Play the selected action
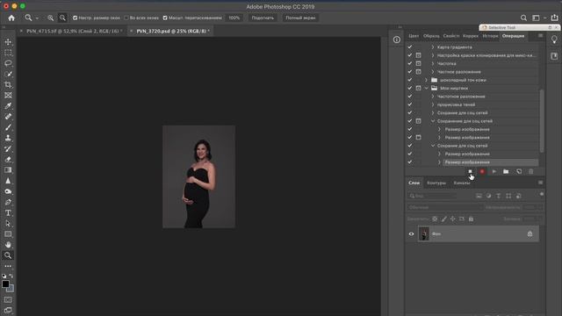Screen dimensions: 562x316 coord(494,172)
